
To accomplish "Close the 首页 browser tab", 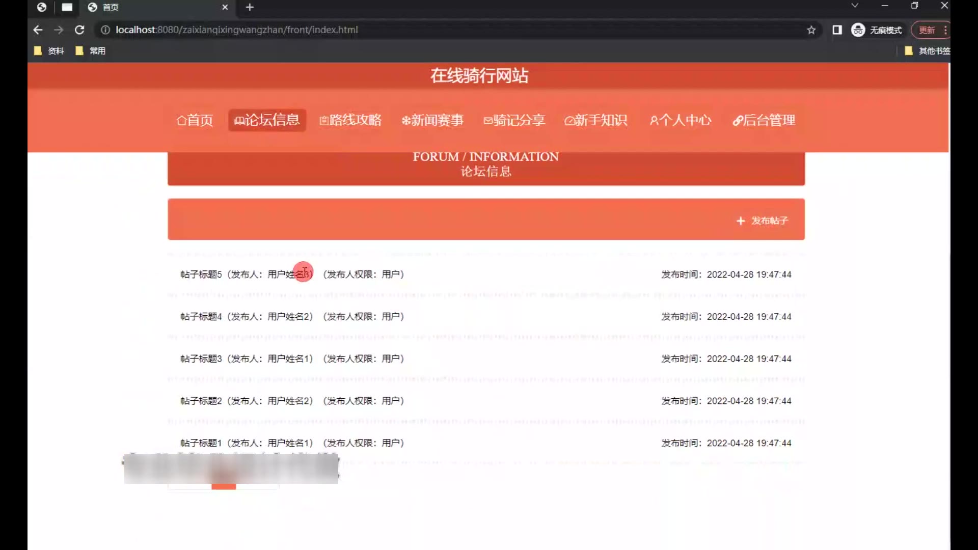I will 225,7.
